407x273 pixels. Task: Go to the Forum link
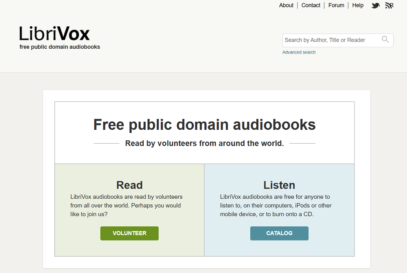tap(336, 5)
